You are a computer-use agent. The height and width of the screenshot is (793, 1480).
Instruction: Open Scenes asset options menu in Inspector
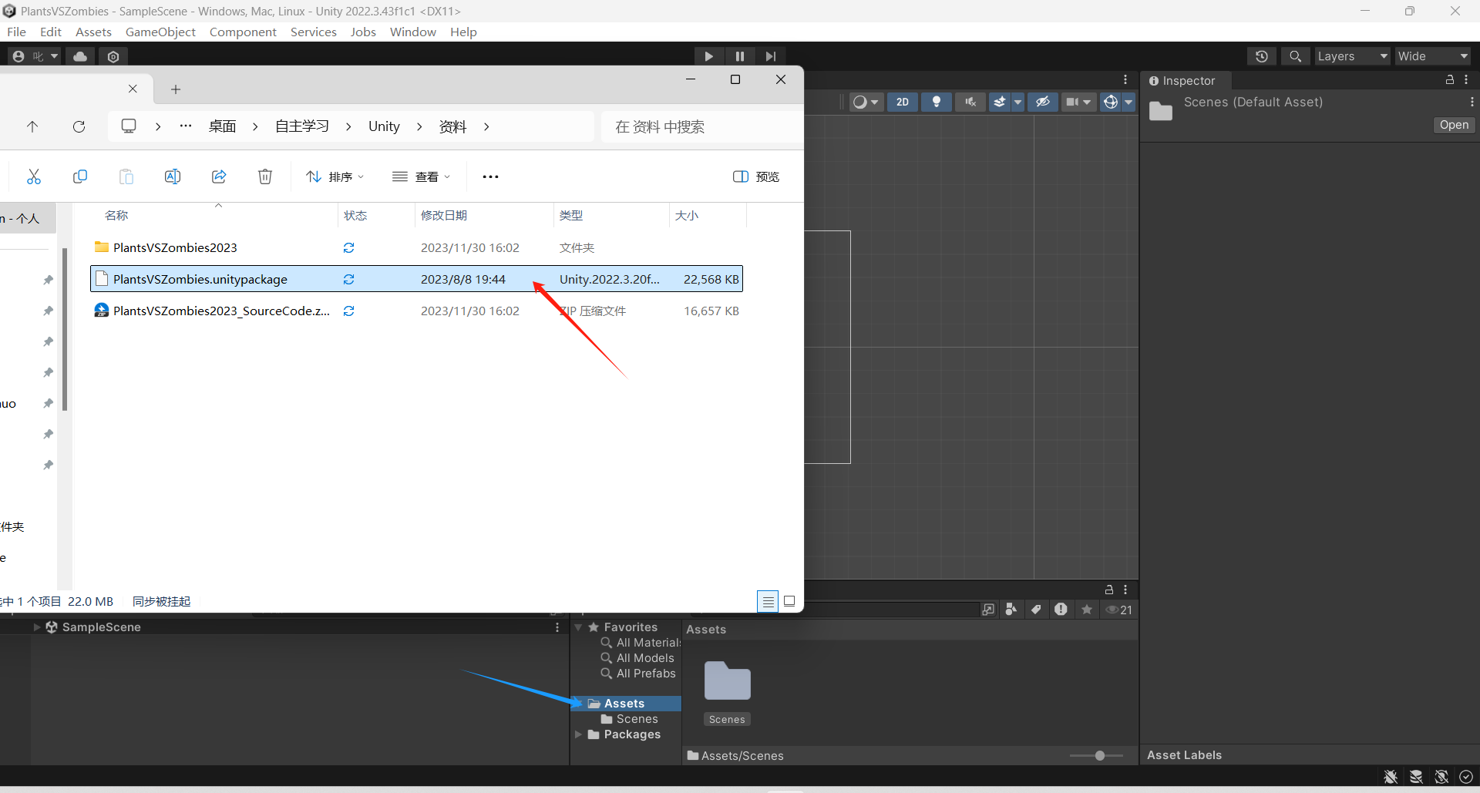pyautogui.click(x=1472, y=102)
